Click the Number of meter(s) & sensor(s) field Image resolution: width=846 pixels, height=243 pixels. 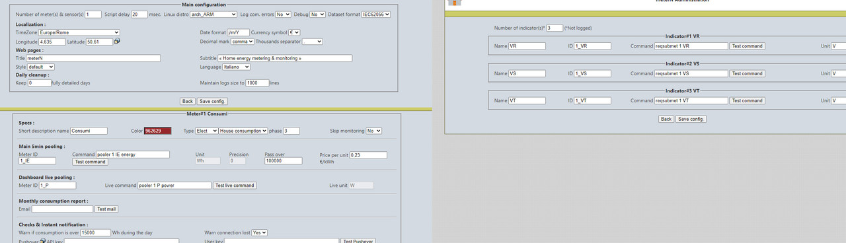pos(93,14)
